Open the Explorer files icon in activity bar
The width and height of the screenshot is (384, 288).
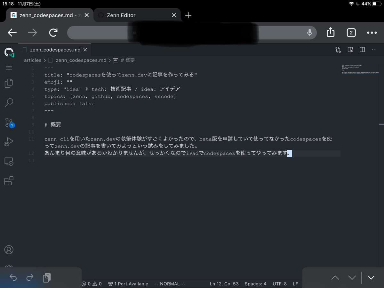click(9, 83)
